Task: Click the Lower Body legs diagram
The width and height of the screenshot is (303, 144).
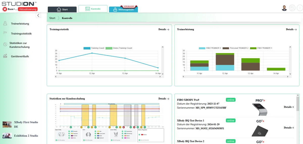Action: pyautogui.click(x=116, y=134)
